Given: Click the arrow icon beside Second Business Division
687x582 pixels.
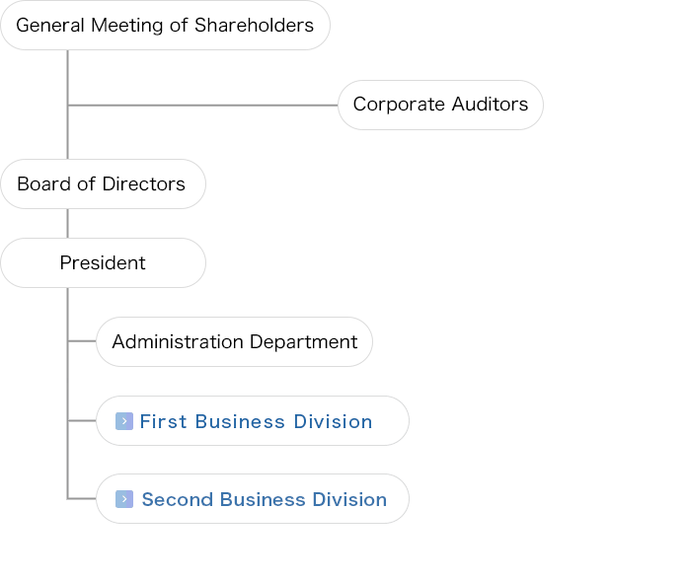Looking at the screenshot, I should tap(124, 499).
